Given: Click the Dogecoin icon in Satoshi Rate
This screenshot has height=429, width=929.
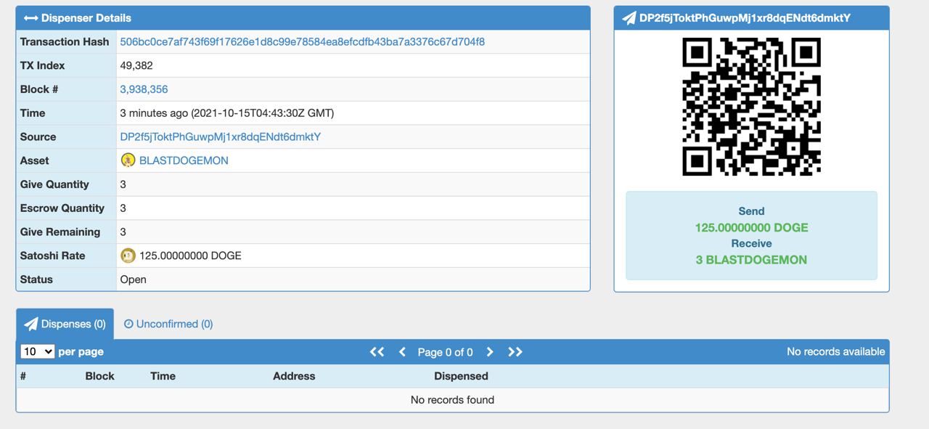Looking at the screenshot, I should (x=128, y=256).
